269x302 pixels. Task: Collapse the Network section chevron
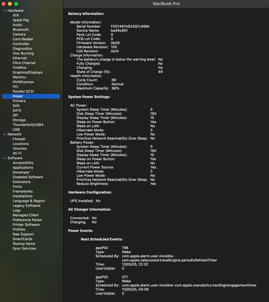[x=5, y=134]
